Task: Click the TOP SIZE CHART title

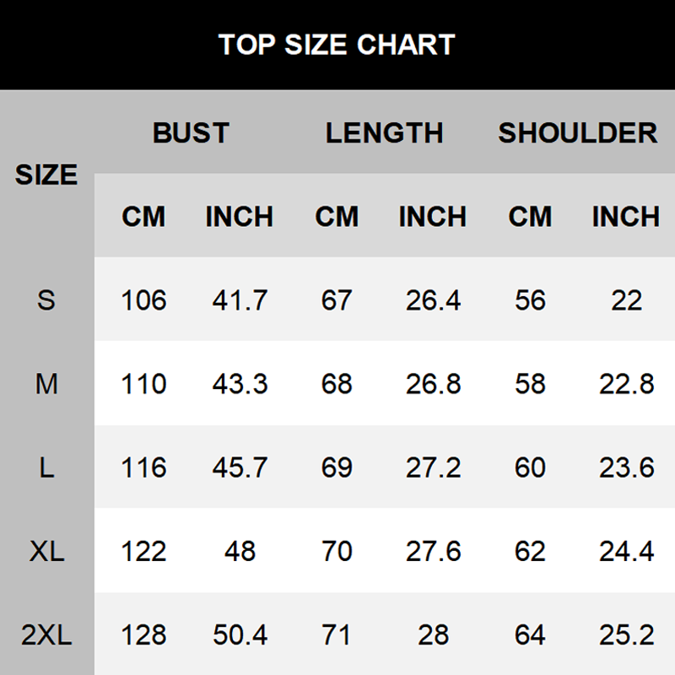Action: 337,44
